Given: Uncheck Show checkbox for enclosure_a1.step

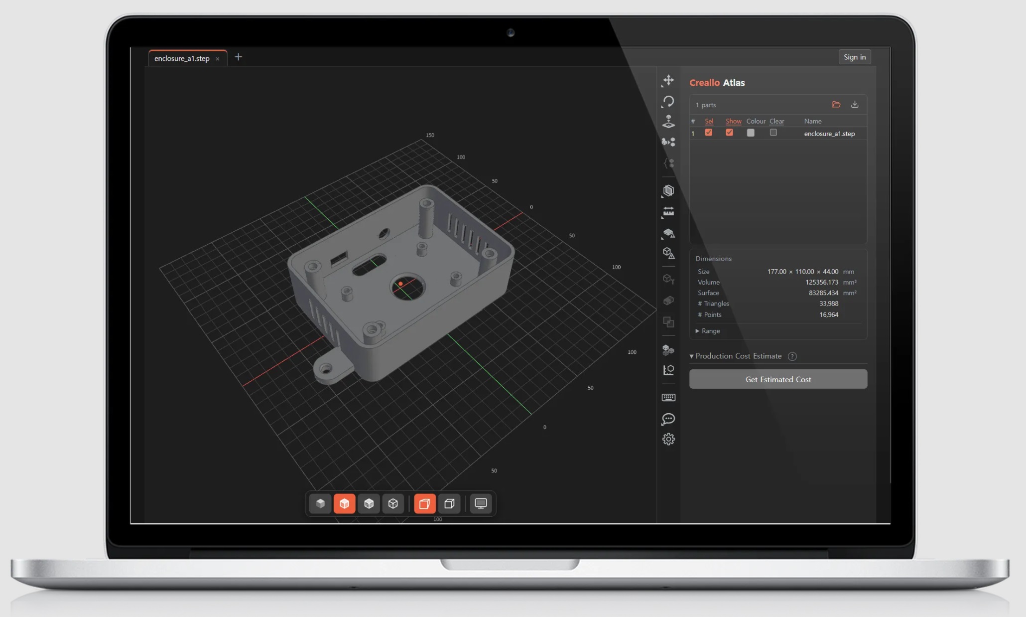Looking at the screenshot, I should [x=729, y=133].
